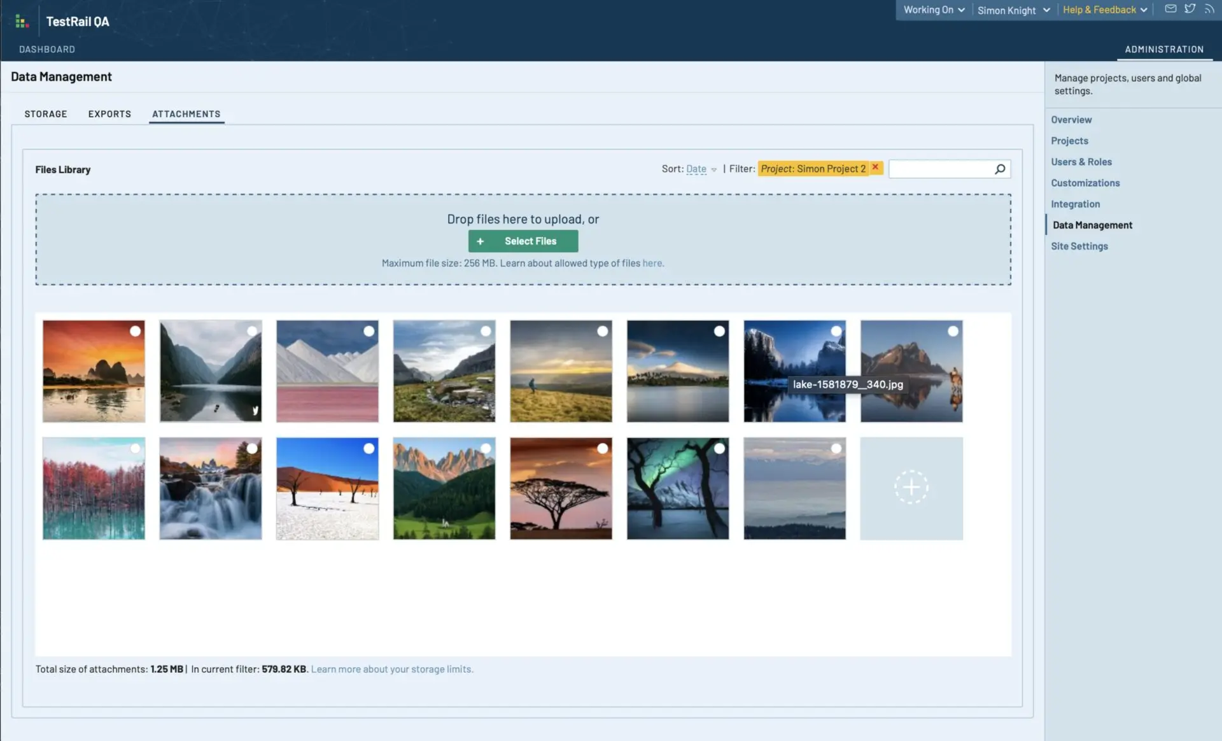1222x741 pixels.
Task: Select the desert dead trees checkbox
Action: pyautogui.click(x=369, y=448)
